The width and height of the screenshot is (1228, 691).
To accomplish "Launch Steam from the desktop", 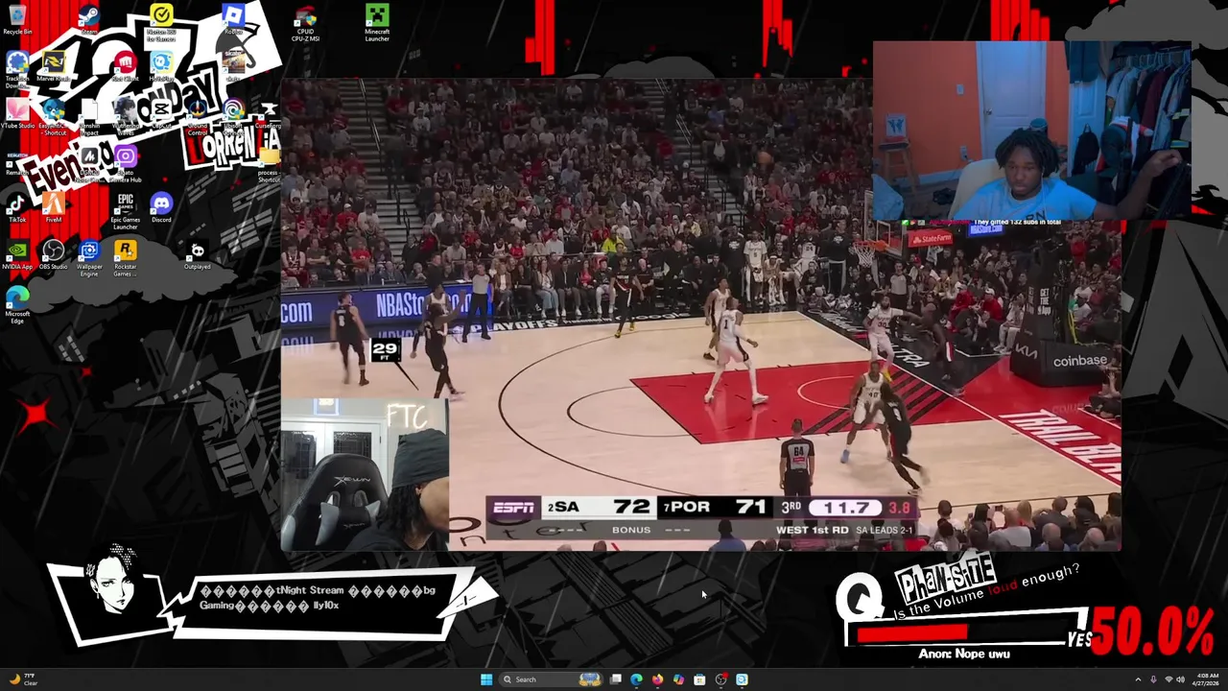I will coord(89,19).
